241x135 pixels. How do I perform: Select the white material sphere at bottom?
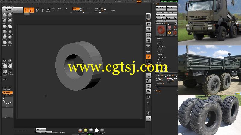(96, 130)
